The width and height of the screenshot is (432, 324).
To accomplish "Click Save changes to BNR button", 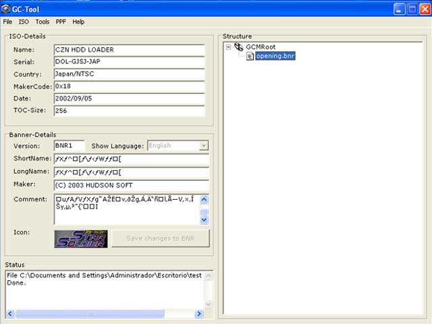I will 161,238.
